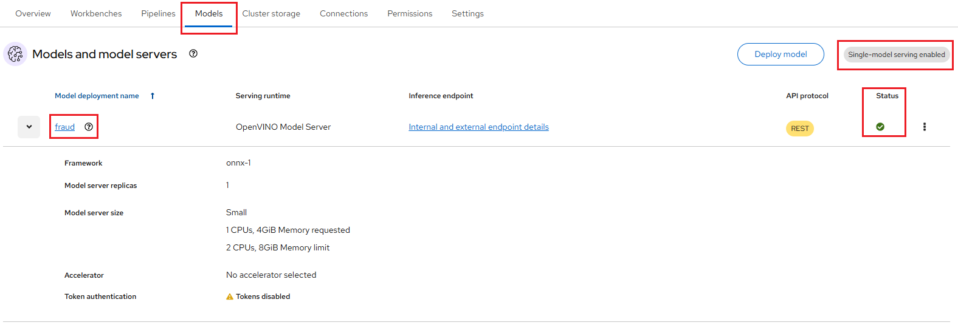Viewport: 958px width, 325px height.
Task: Open the Permissions tab
Action: (410, 13)
